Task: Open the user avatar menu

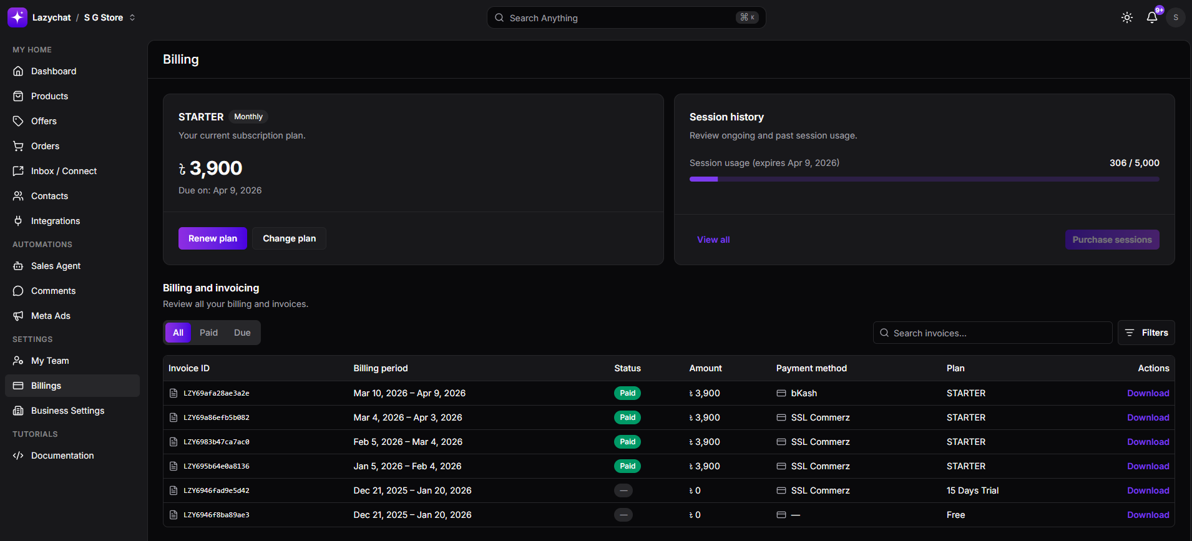Action: point(1175,17)
